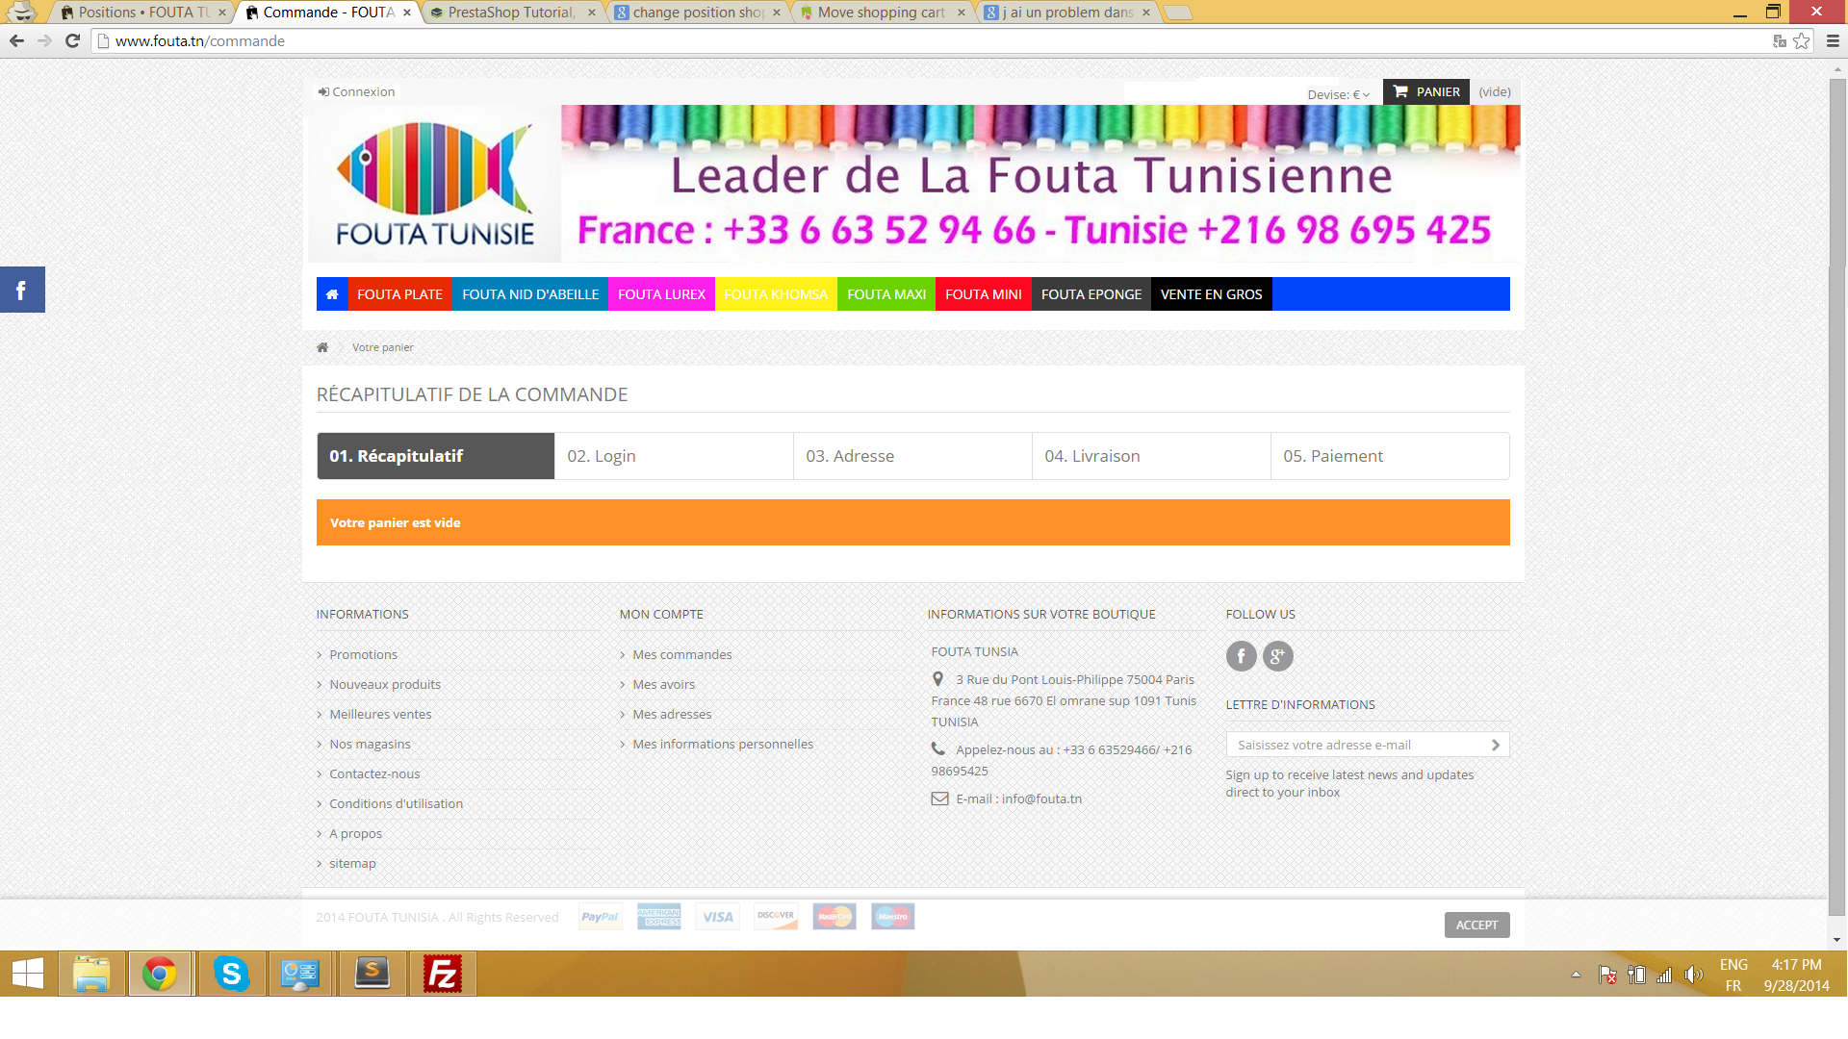Open FOUTA MINI category
Screen dimensions: 1848x1039
click(x=984, y=294)
